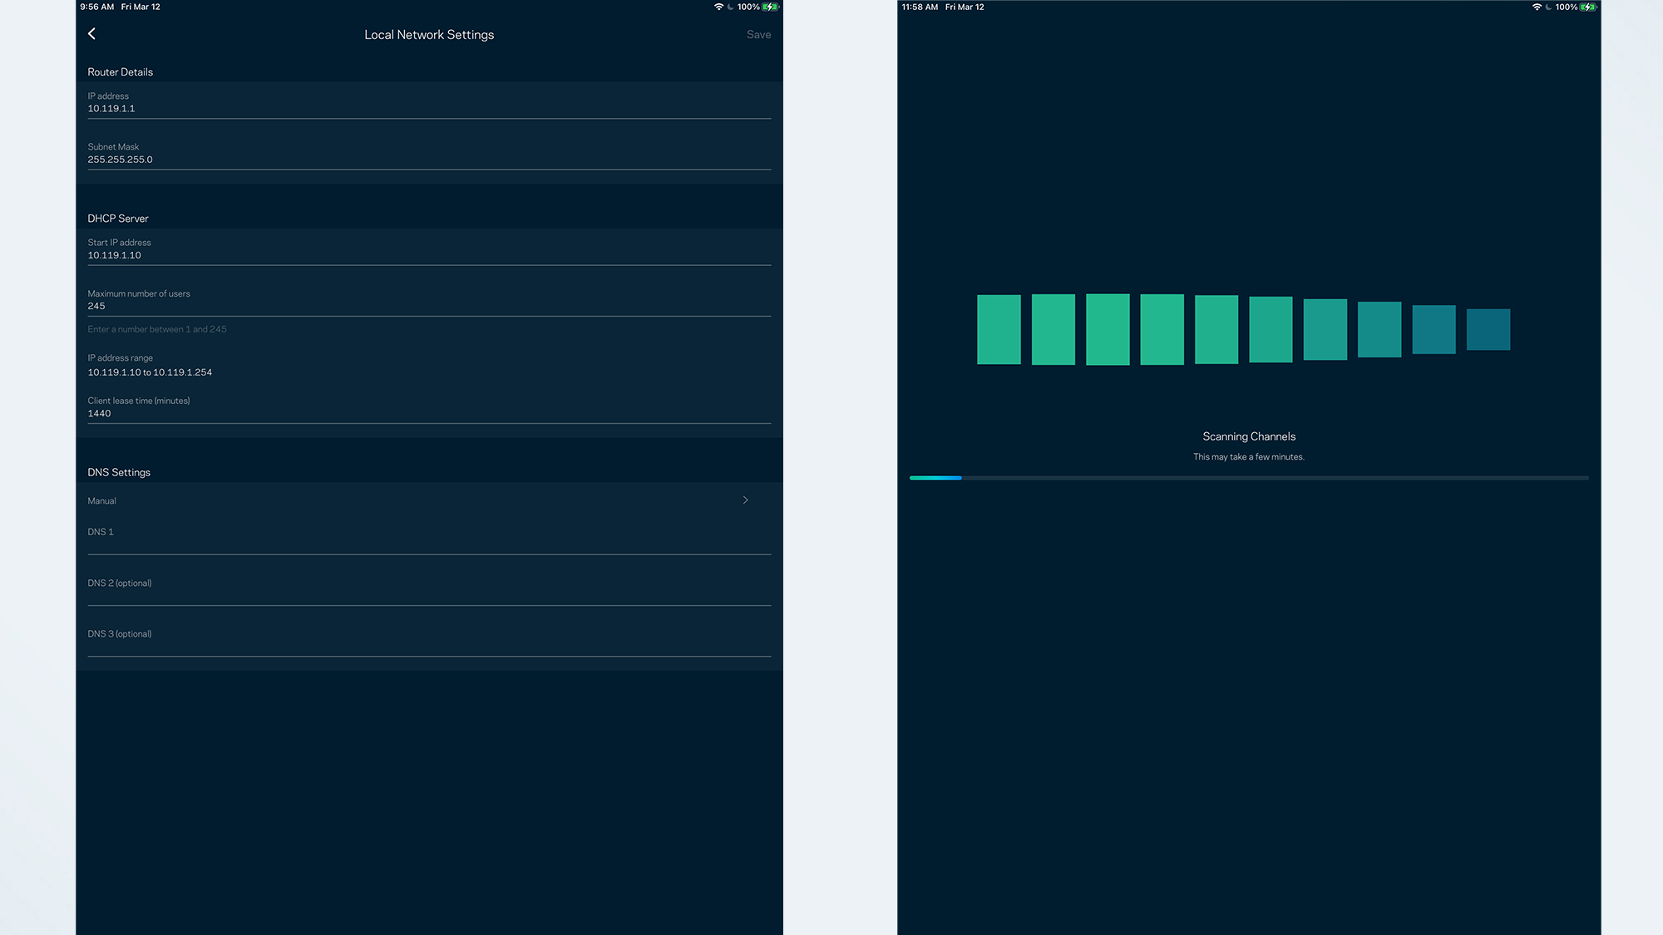This screenshot has width=1663, height=935.
Task: Click the DNS 3 (optional) field
Action: pos(429,641)
